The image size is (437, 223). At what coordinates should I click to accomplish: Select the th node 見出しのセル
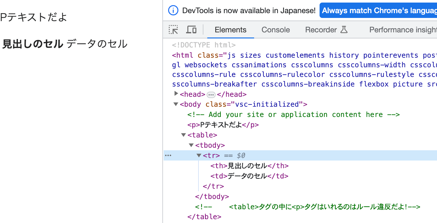tap(250, 166)
